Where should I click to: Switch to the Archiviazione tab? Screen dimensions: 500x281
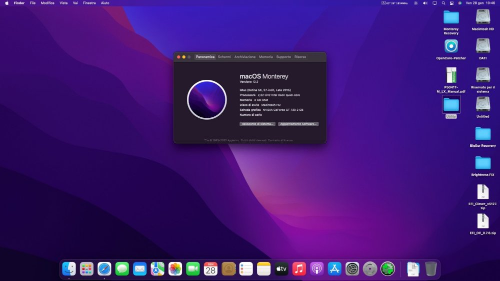coord(245,57)
